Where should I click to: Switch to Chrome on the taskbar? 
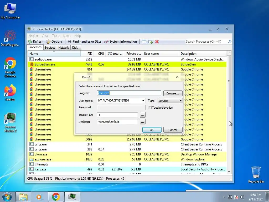56,197
